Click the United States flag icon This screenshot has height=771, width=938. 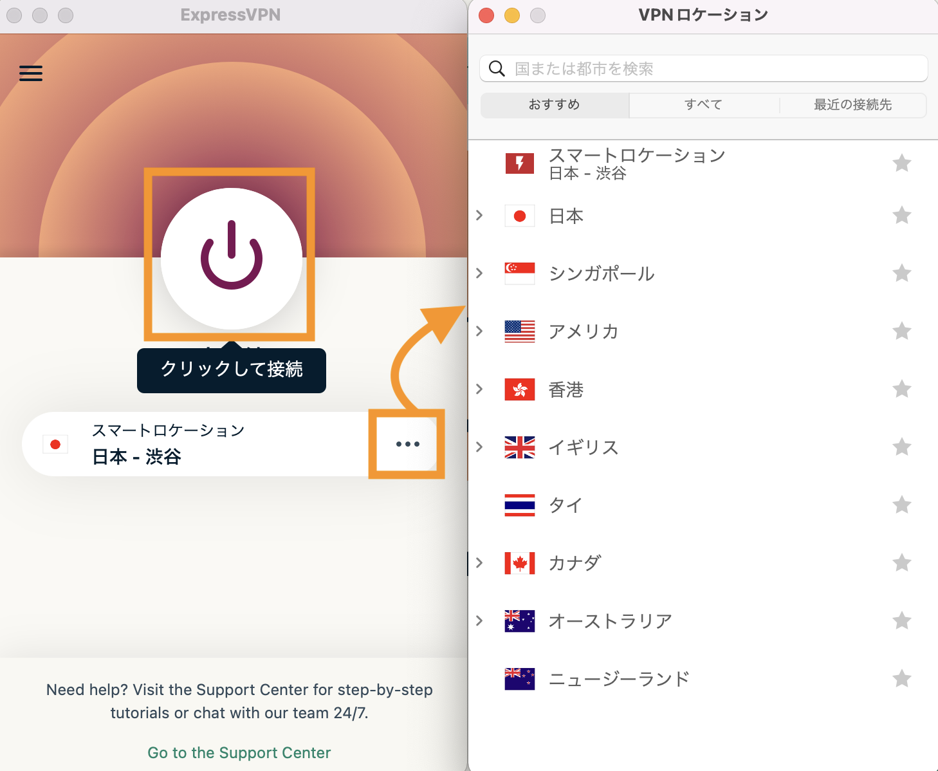pyautogui.click(x=520, y=331)
